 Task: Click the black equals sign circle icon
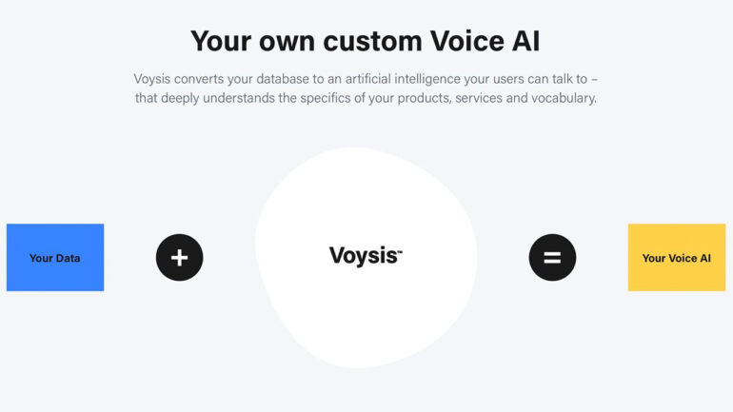coord(552,258)
